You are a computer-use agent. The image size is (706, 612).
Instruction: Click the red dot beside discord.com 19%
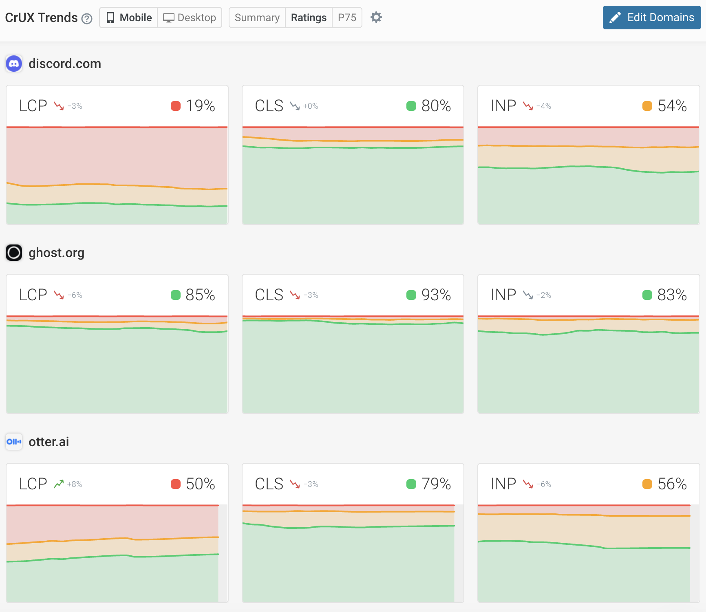point(176,106)
